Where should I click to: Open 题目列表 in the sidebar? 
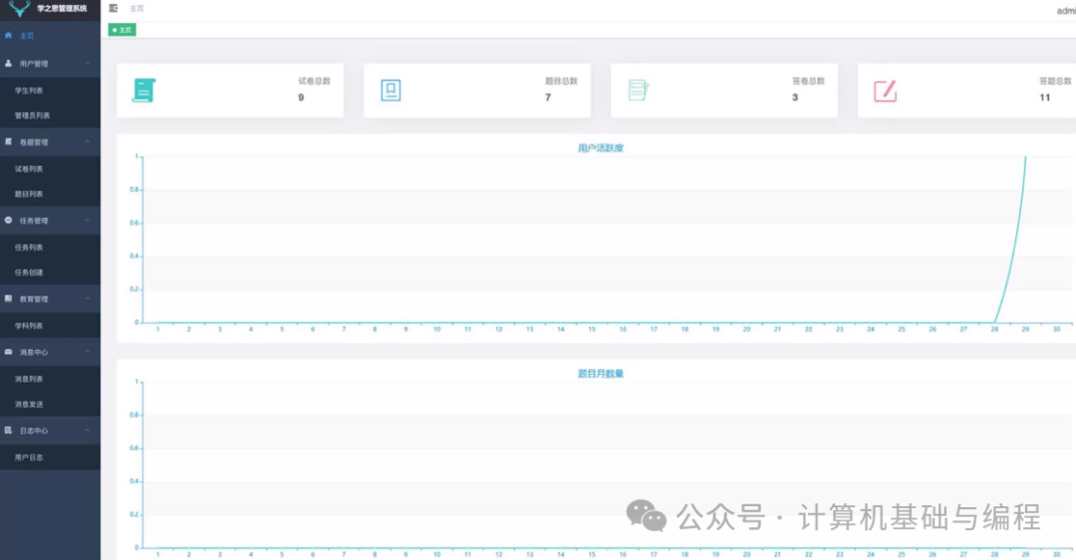tap(29, 194)
